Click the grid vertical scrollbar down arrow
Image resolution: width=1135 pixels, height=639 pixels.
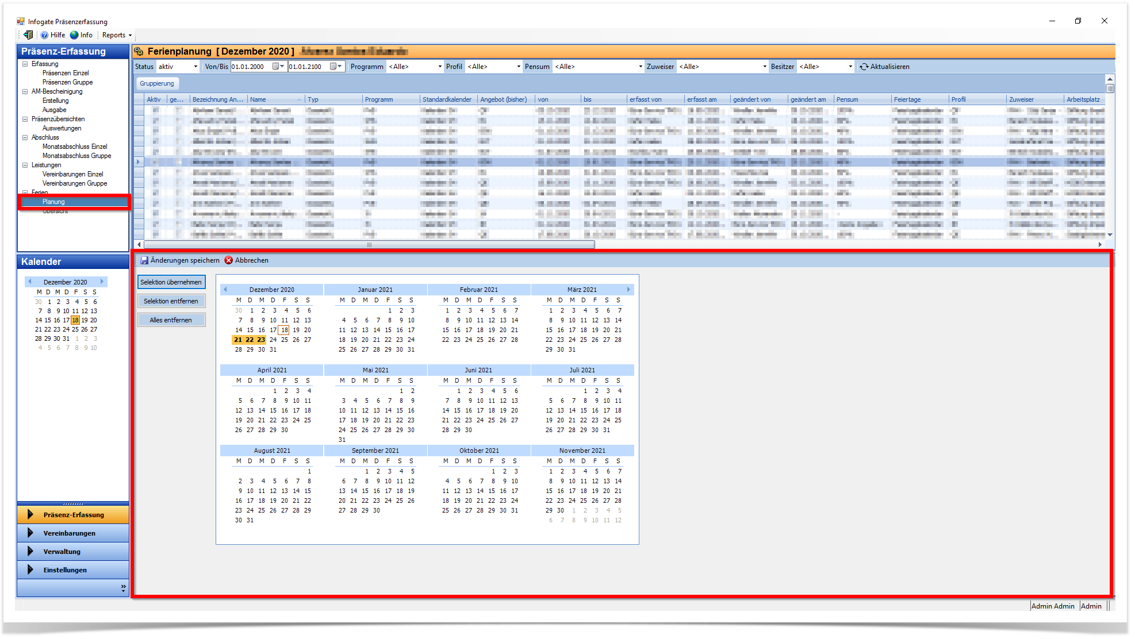pyautogui.click(x=1110, y=235)
